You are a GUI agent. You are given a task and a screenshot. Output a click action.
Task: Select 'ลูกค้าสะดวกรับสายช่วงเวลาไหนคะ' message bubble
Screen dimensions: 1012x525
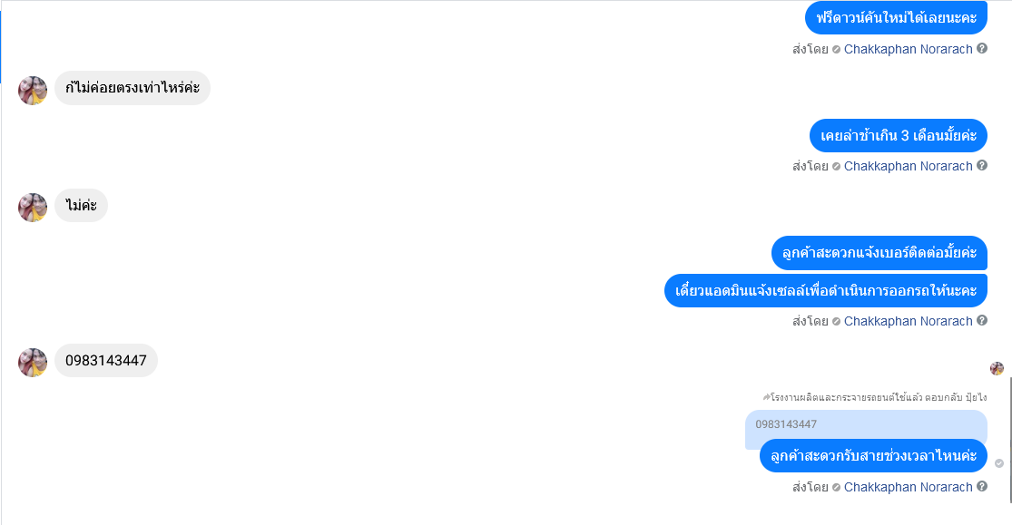(x=873, y=456)
